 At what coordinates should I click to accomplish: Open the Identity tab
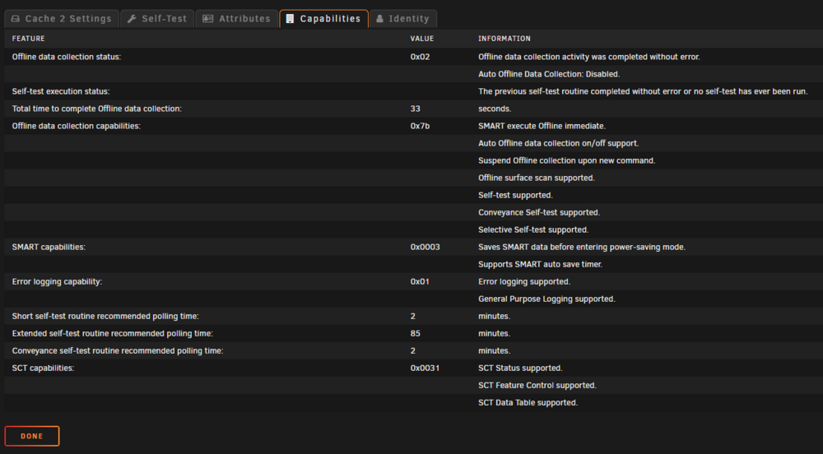coord(403,18)
